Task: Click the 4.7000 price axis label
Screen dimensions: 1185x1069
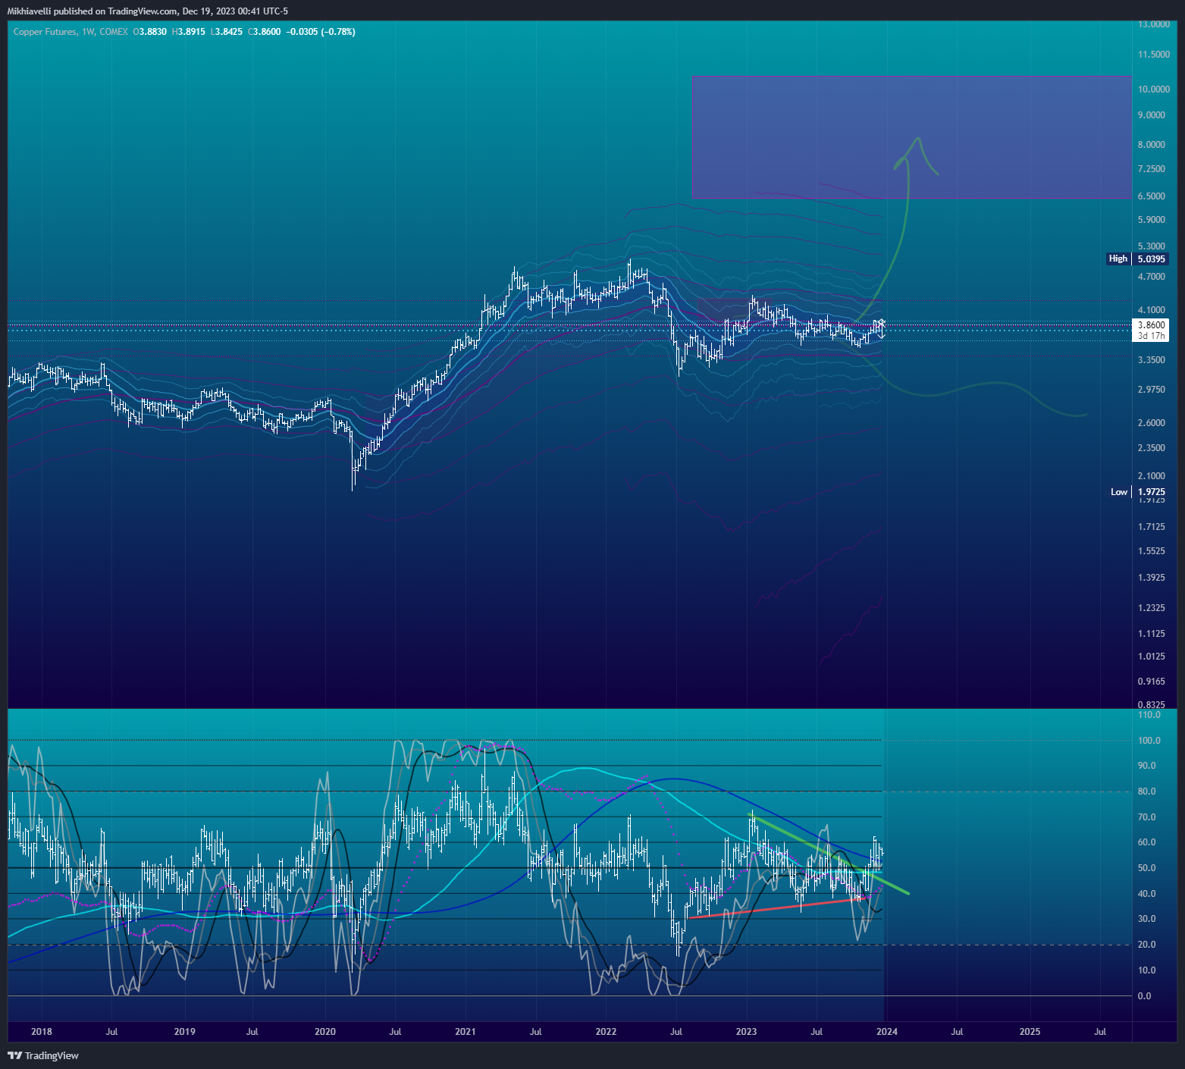Action: pyautogui.click(x=1152, y=277)
